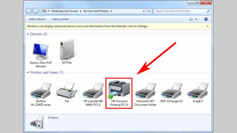The height and width of the screenshot is (133, 237).
Task: Select the HP LaserJet 400 M401 PCL 6 printer icon
Action: coord(93,91)
